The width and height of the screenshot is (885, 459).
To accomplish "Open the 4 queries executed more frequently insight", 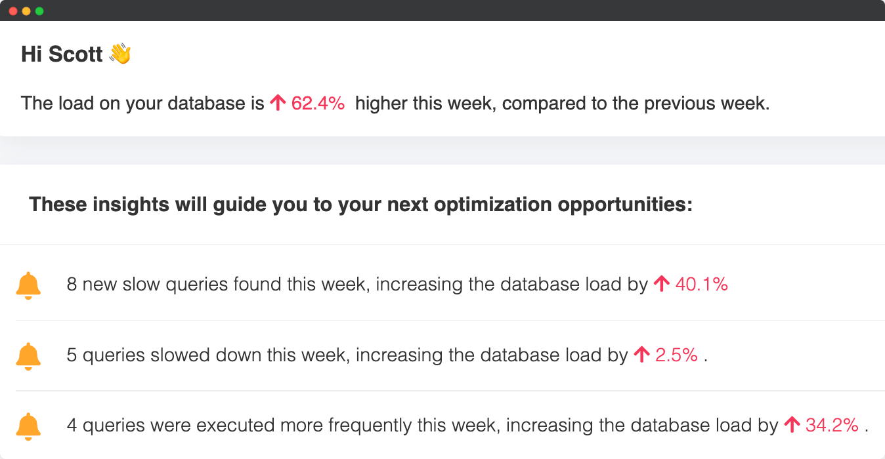I will coord(421,425).
